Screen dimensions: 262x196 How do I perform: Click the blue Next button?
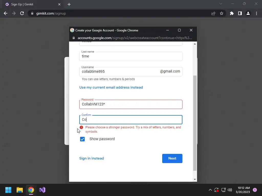172,158
